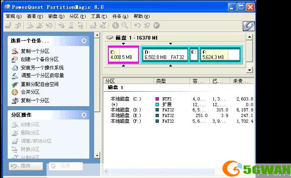Image resolution: width=291 pixels, height=178 pixels.
Task: Open the 分区(P) menu
Action: [x=78, y=16]
